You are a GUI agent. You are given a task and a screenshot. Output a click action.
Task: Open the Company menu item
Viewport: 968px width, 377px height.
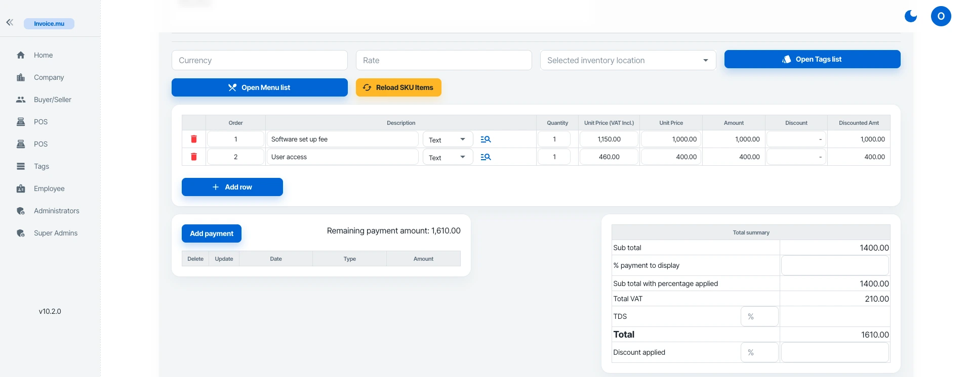pyautogui.click(x=50, y=77)
